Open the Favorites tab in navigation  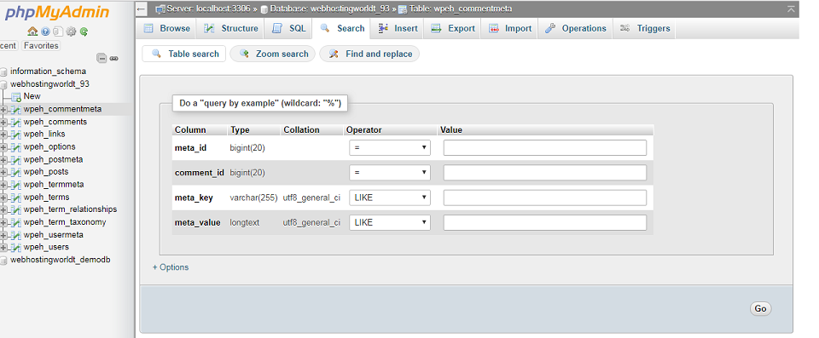pos(41,45)
